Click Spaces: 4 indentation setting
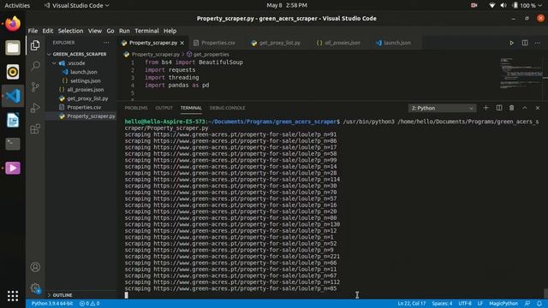Viewport: 548px width, 308px height. click(x=442, y=304)
